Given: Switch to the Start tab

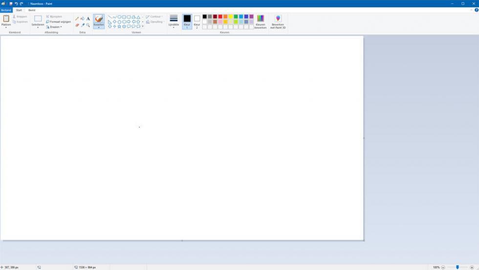Looking at the screenshot, I should tap(19, 10).
